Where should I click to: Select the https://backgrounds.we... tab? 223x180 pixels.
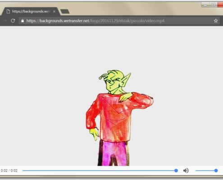pos(31,11)
